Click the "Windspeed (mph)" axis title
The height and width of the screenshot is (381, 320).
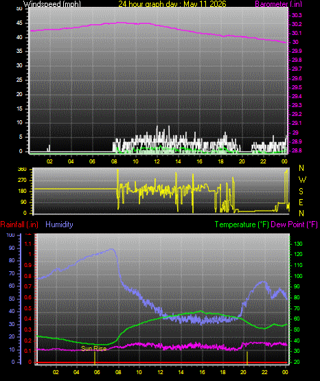click(52, 3)
